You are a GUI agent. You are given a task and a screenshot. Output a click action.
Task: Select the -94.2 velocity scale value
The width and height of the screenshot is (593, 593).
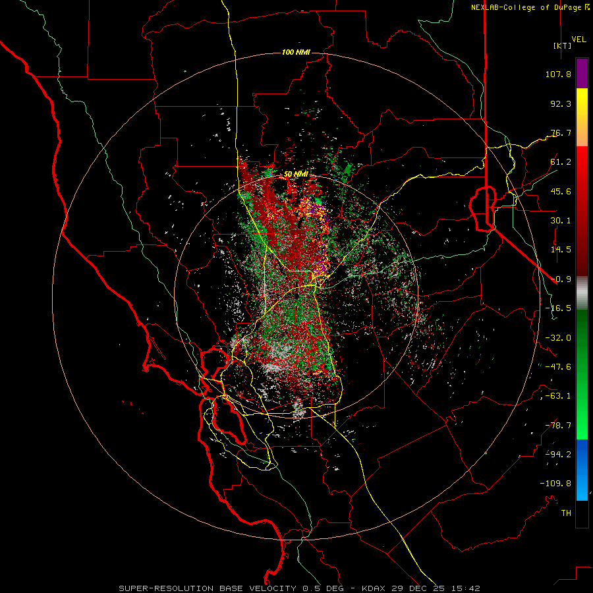(x=558, y=455)
